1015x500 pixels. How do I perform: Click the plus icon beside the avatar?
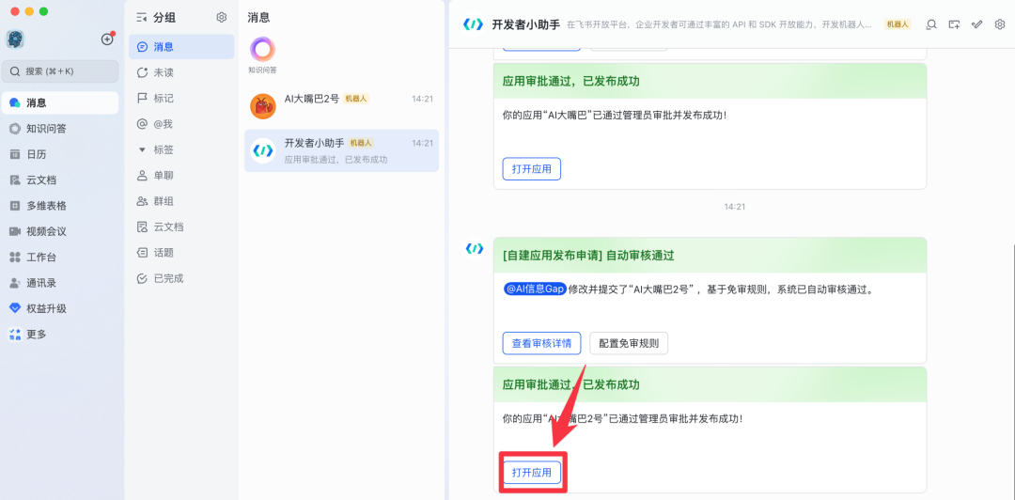click(107, 39)
